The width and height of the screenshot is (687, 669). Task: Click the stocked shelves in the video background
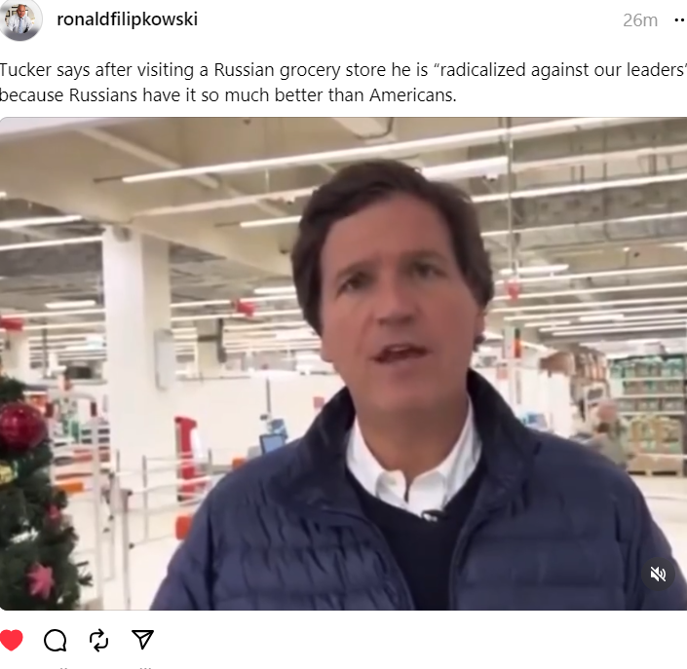(x=648, y=403)
